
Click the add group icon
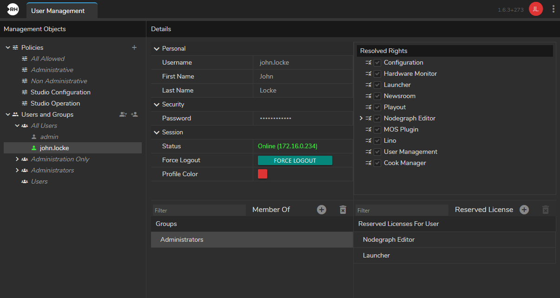point(123,114)
